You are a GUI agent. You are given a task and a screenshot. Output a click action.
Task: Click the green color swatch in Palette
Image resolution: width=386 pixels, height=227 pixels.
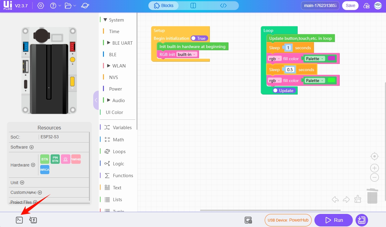[331, 80]
